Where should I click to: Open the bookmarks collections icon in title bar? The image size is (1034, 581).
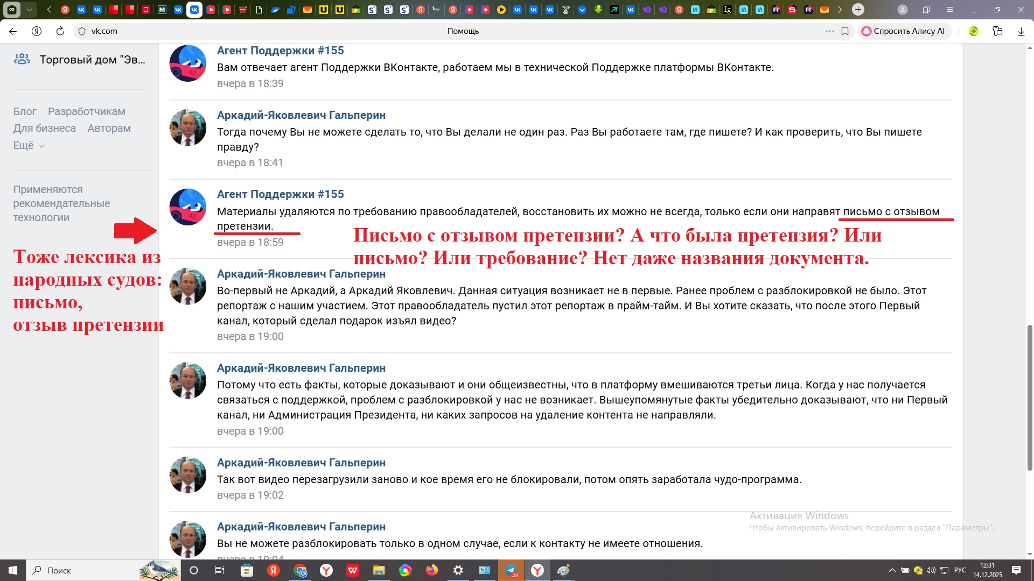pos(926,10)
